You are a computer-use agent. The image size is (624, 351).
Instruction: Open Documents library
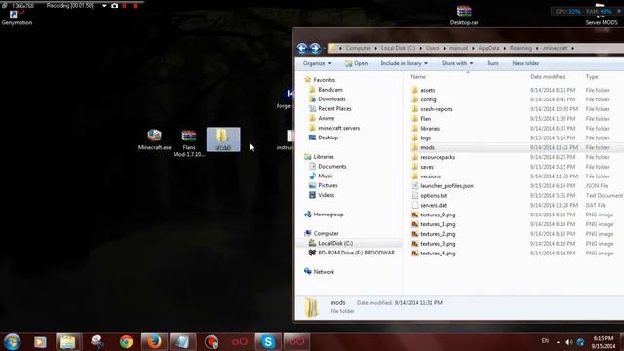328,167
